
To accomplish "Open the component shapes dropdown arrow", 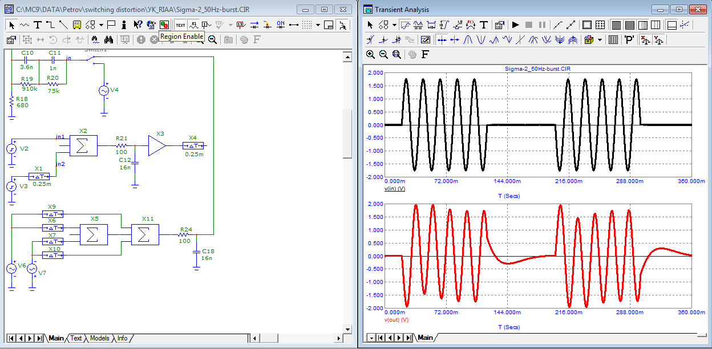I will (101, 25).
